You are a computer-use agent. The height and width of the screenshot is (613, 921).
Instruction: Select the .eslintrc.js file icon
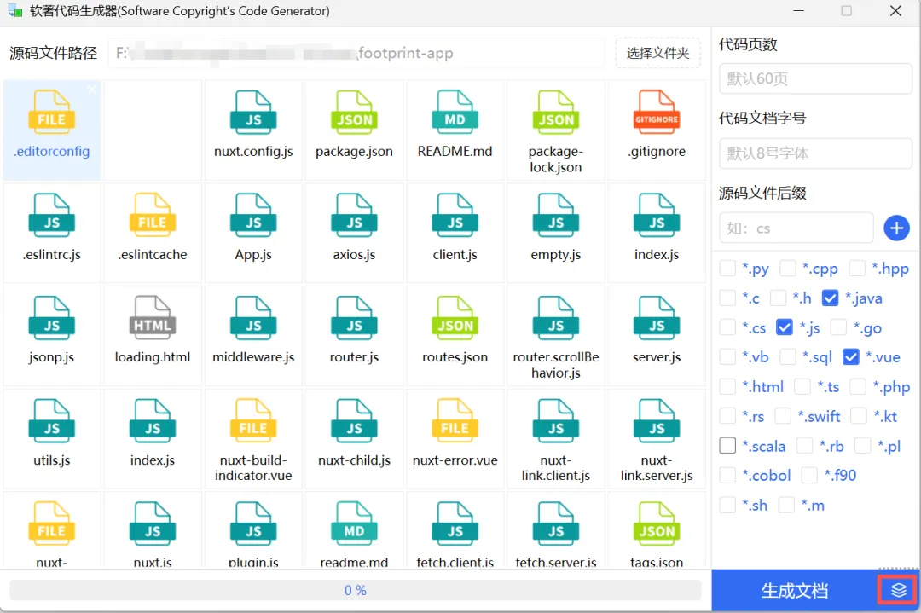click(x=52, y=216)
